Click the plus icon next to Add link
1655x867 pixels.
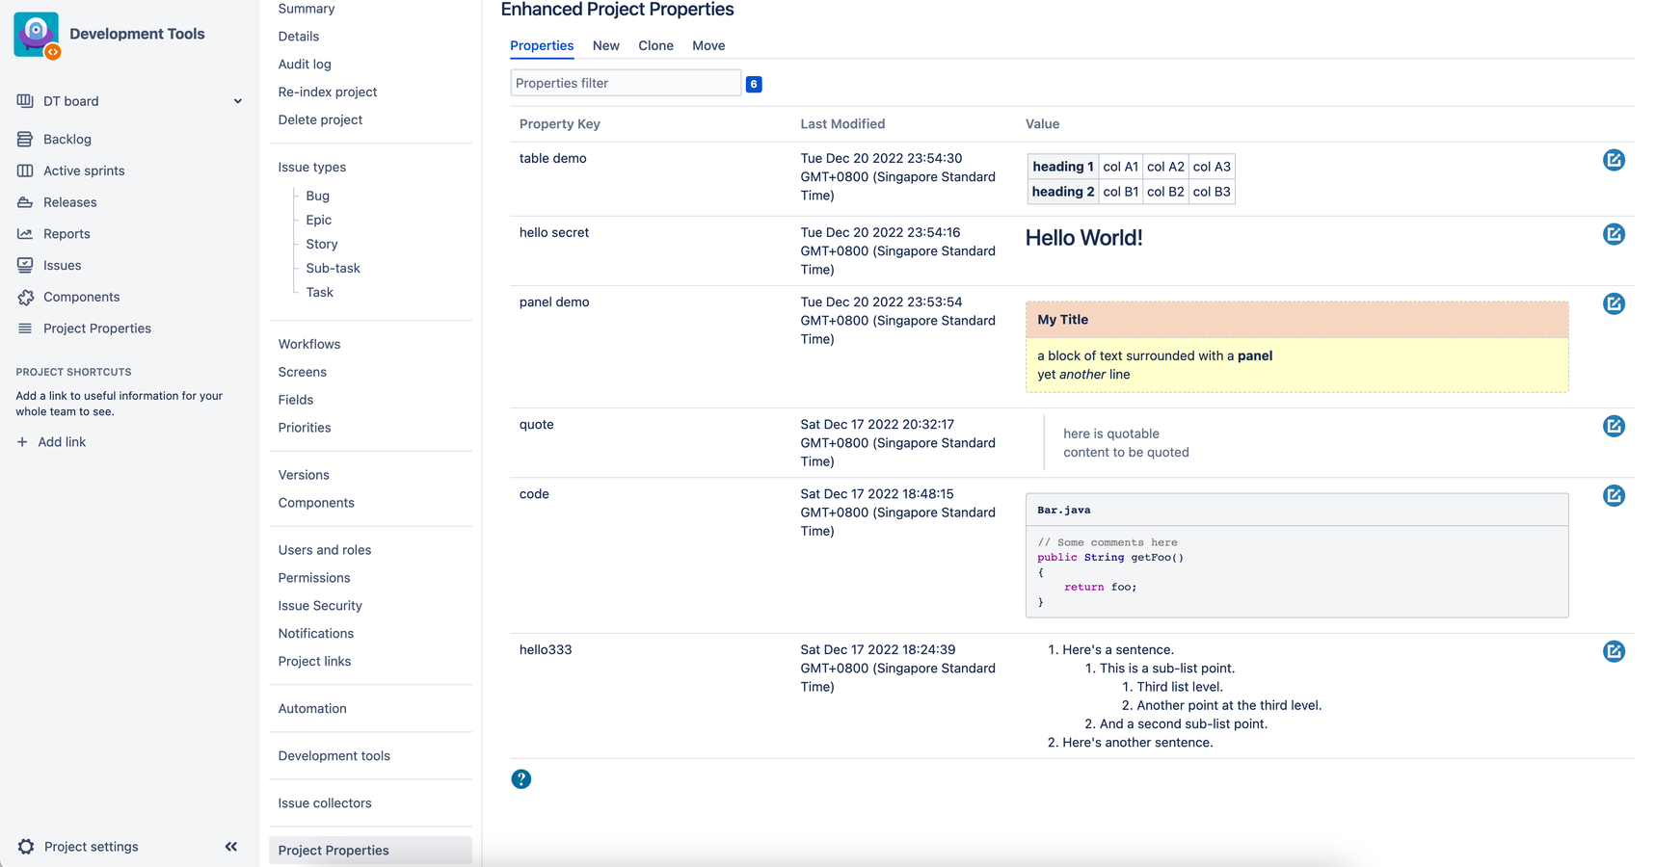22,442
